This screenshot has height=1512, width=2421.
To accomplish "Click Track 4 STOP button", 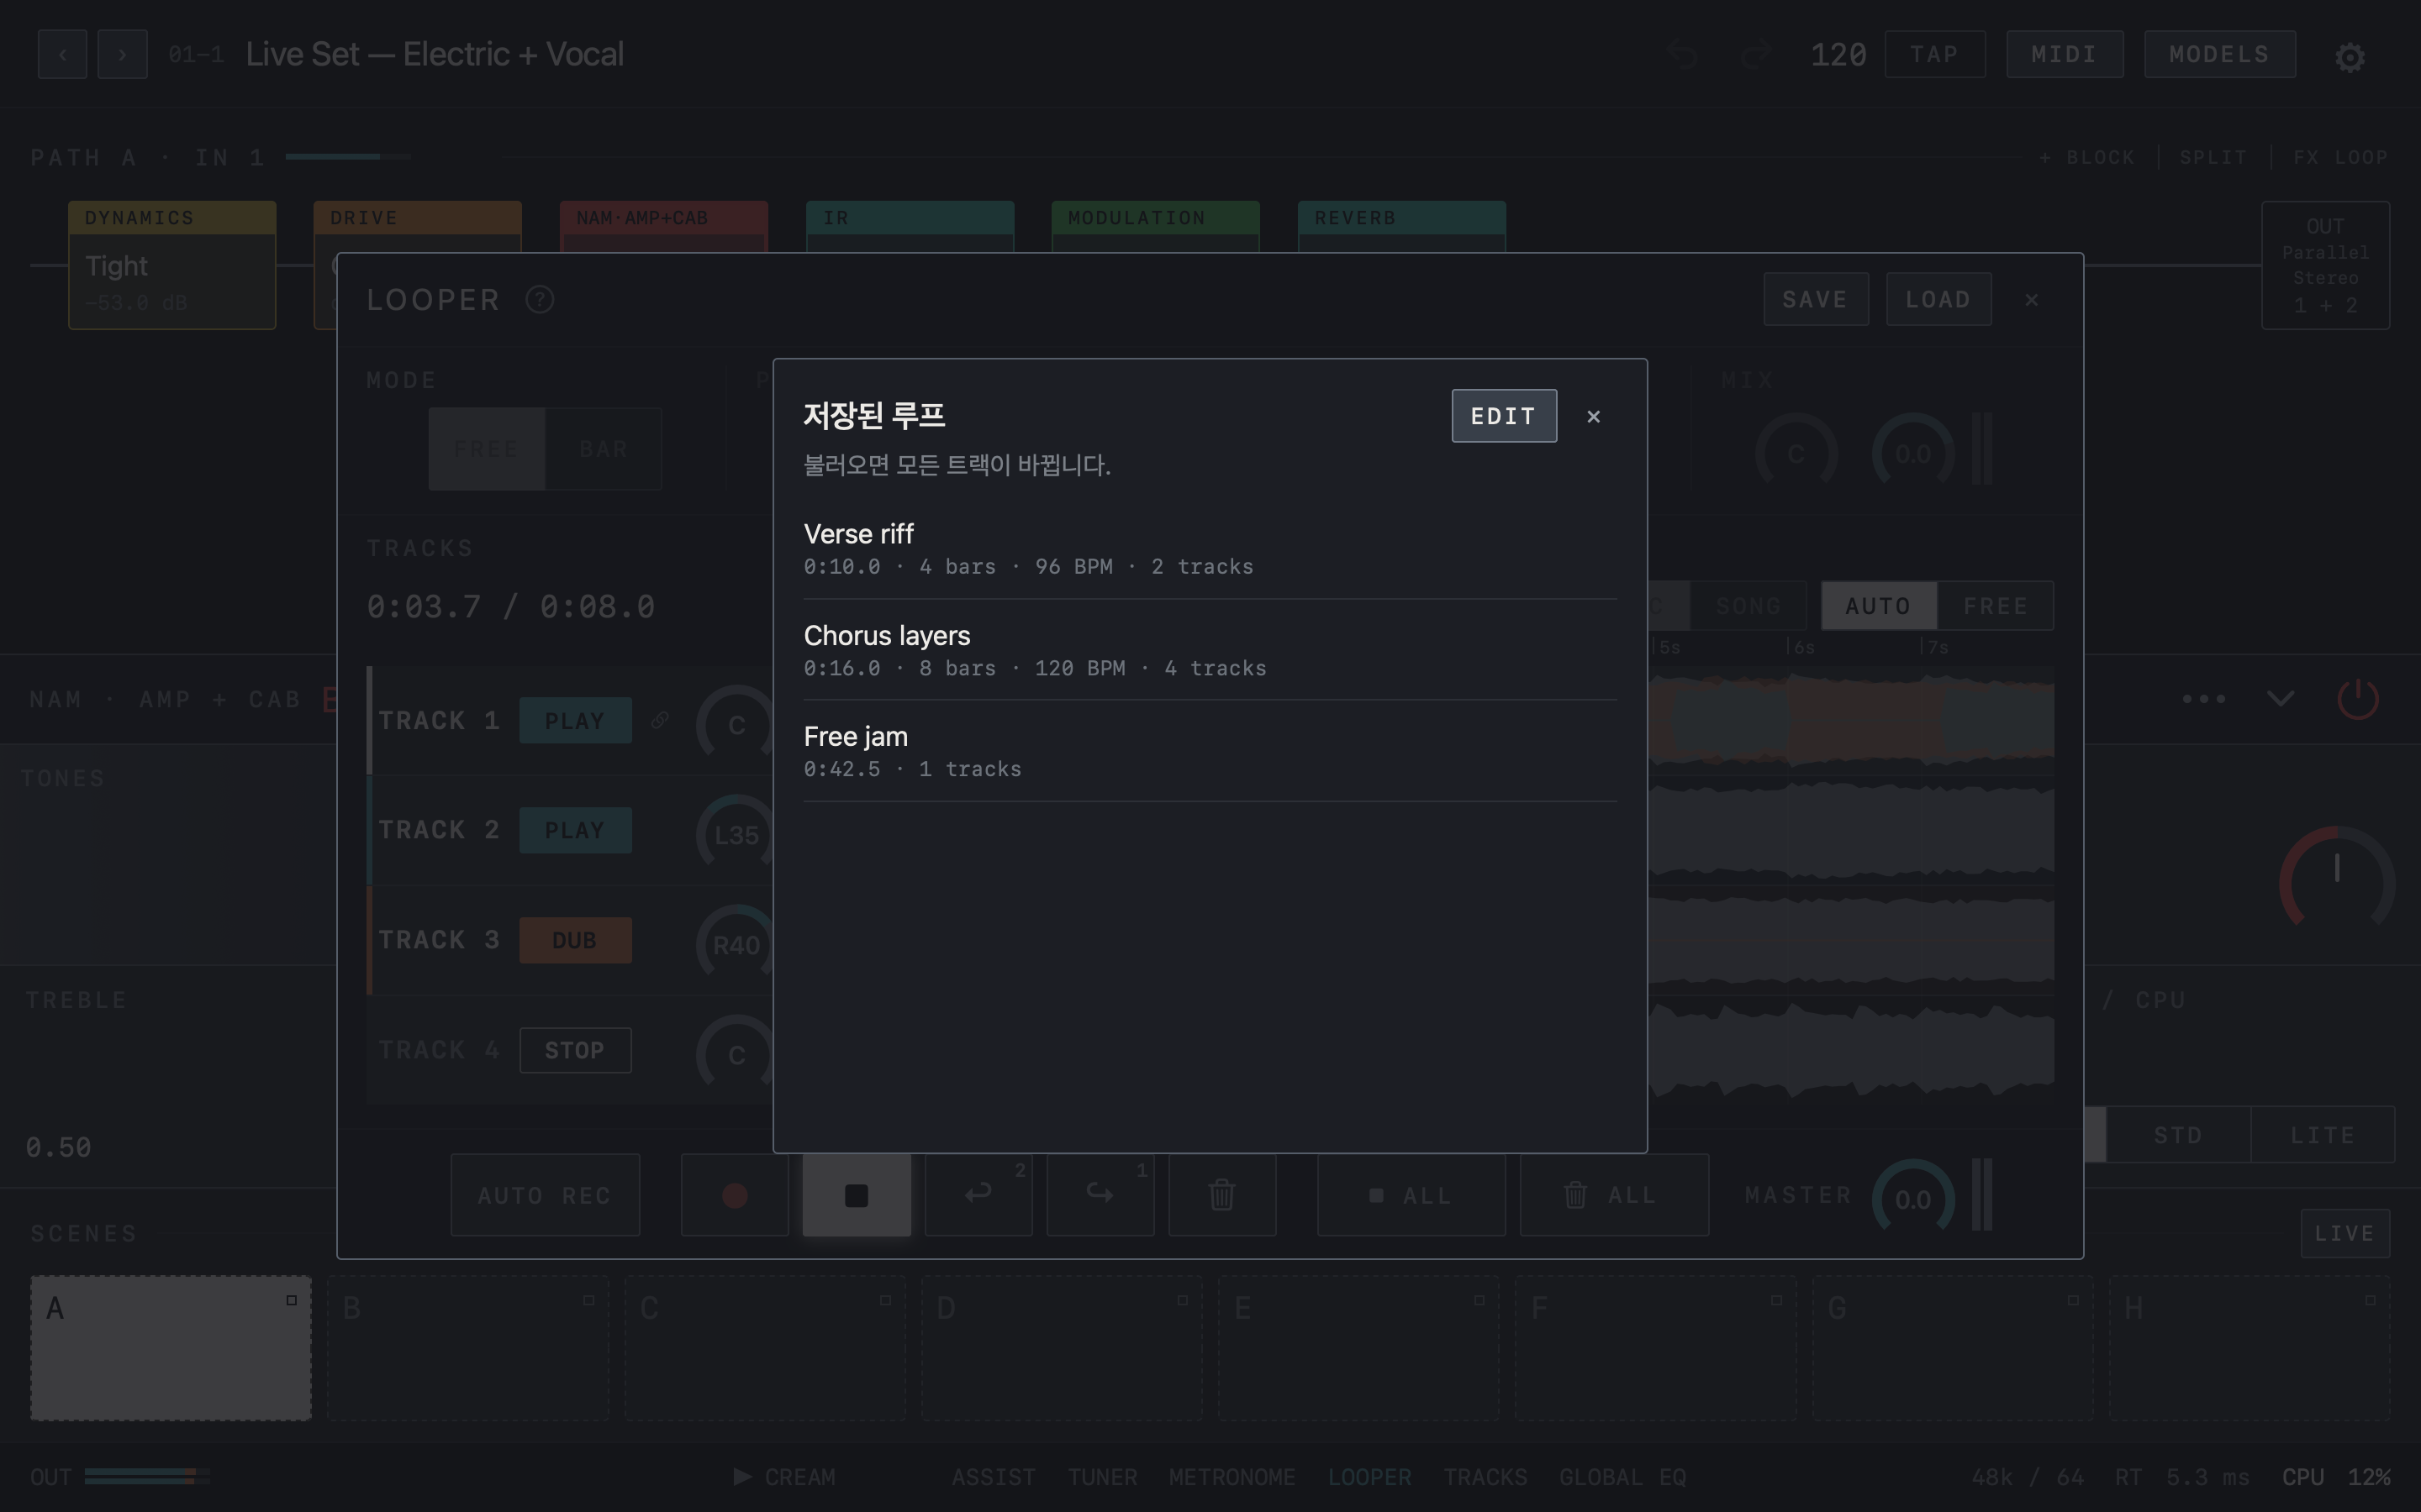I will (x=575, y=1050).
